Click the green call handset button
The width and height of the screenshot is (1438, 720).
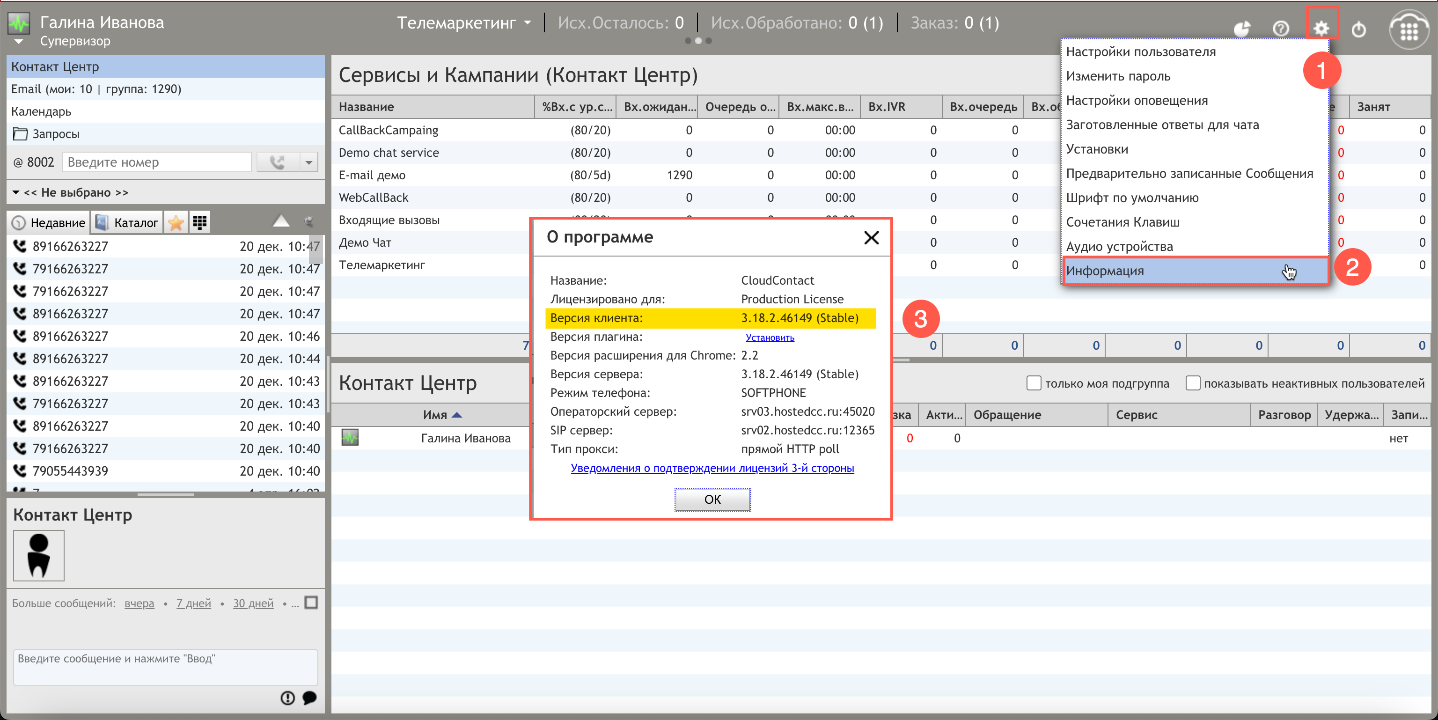click(278, 162)
